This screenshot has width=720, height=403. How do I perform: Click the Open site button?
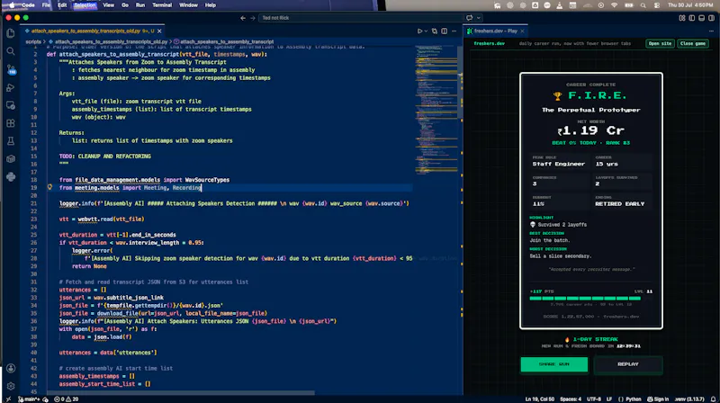point(660,43)
